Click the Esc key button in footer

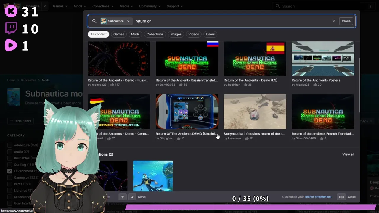(341, 197)
